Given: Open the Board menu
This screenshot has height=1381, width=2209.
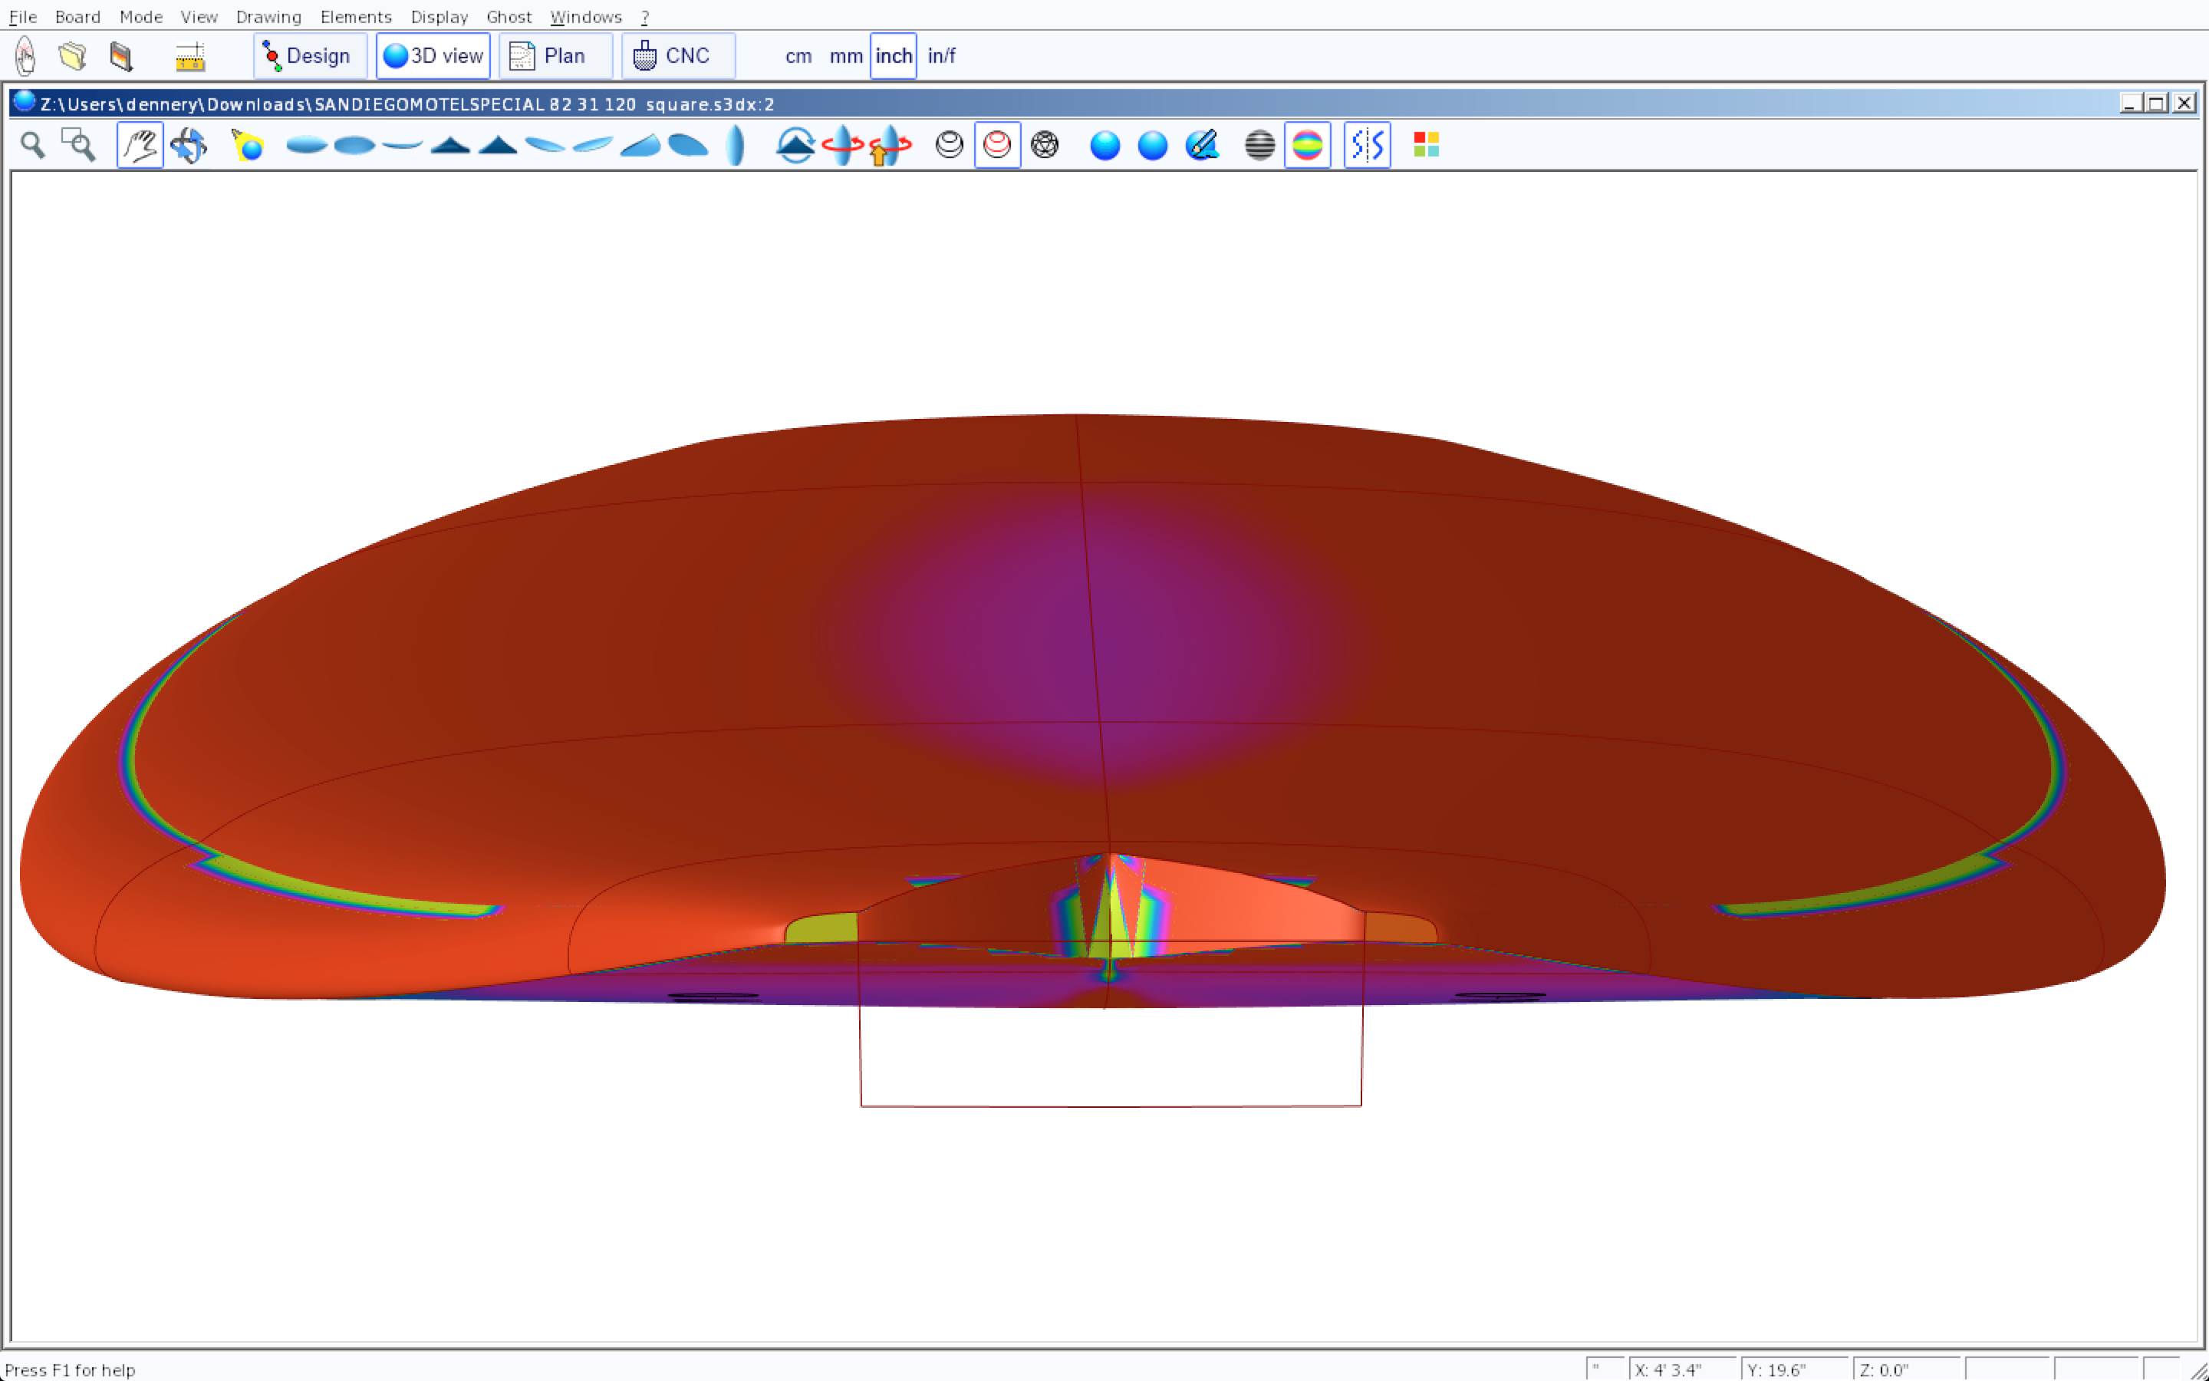Looking at the screenshot, I should 77,16.
